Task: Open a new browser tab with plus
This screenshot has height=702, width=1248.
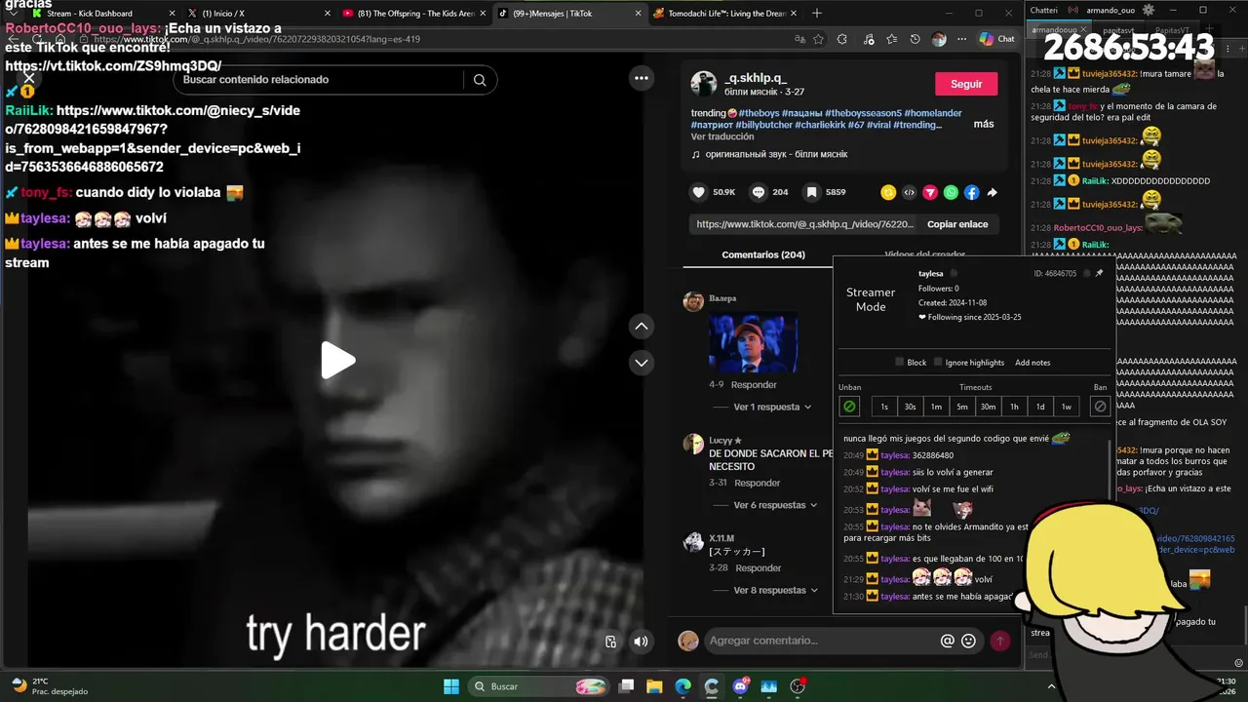Action: click(817, 14)
